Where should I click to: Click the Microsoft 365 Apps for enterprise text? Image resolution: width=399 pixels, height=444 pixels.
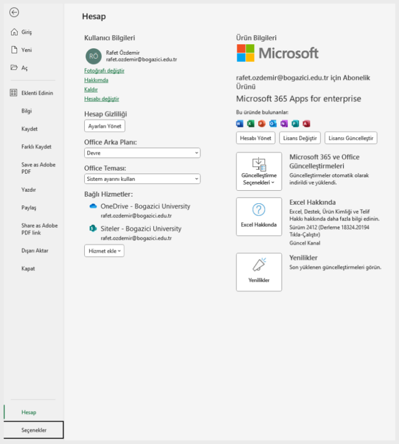tap(299, 99)
